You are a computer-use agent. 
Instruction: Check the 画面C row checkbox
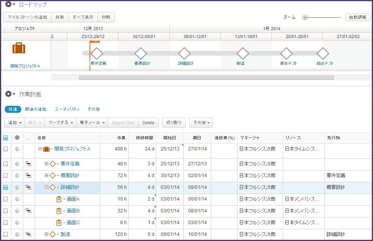pos(5,223)
